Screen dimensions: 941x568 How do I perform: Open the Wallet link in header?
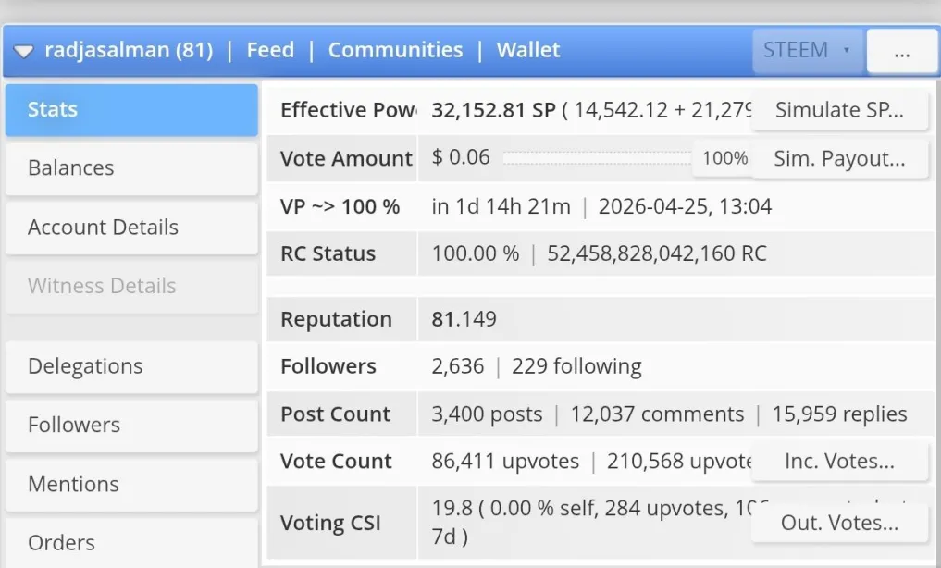click(528, 50)
